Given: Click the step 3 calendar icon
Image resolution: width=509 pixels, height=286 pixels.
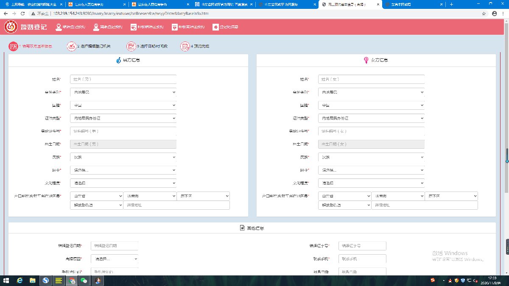Looking at the screenshot, I should 131,46.
